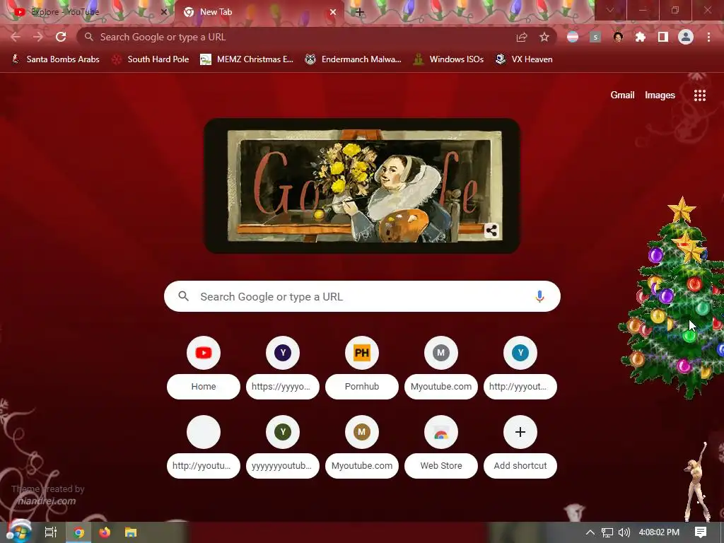The width and height of the screenshot is (724, 543).
Task: Open the Extensions puzzle piece menu
Action: (641, 37)
